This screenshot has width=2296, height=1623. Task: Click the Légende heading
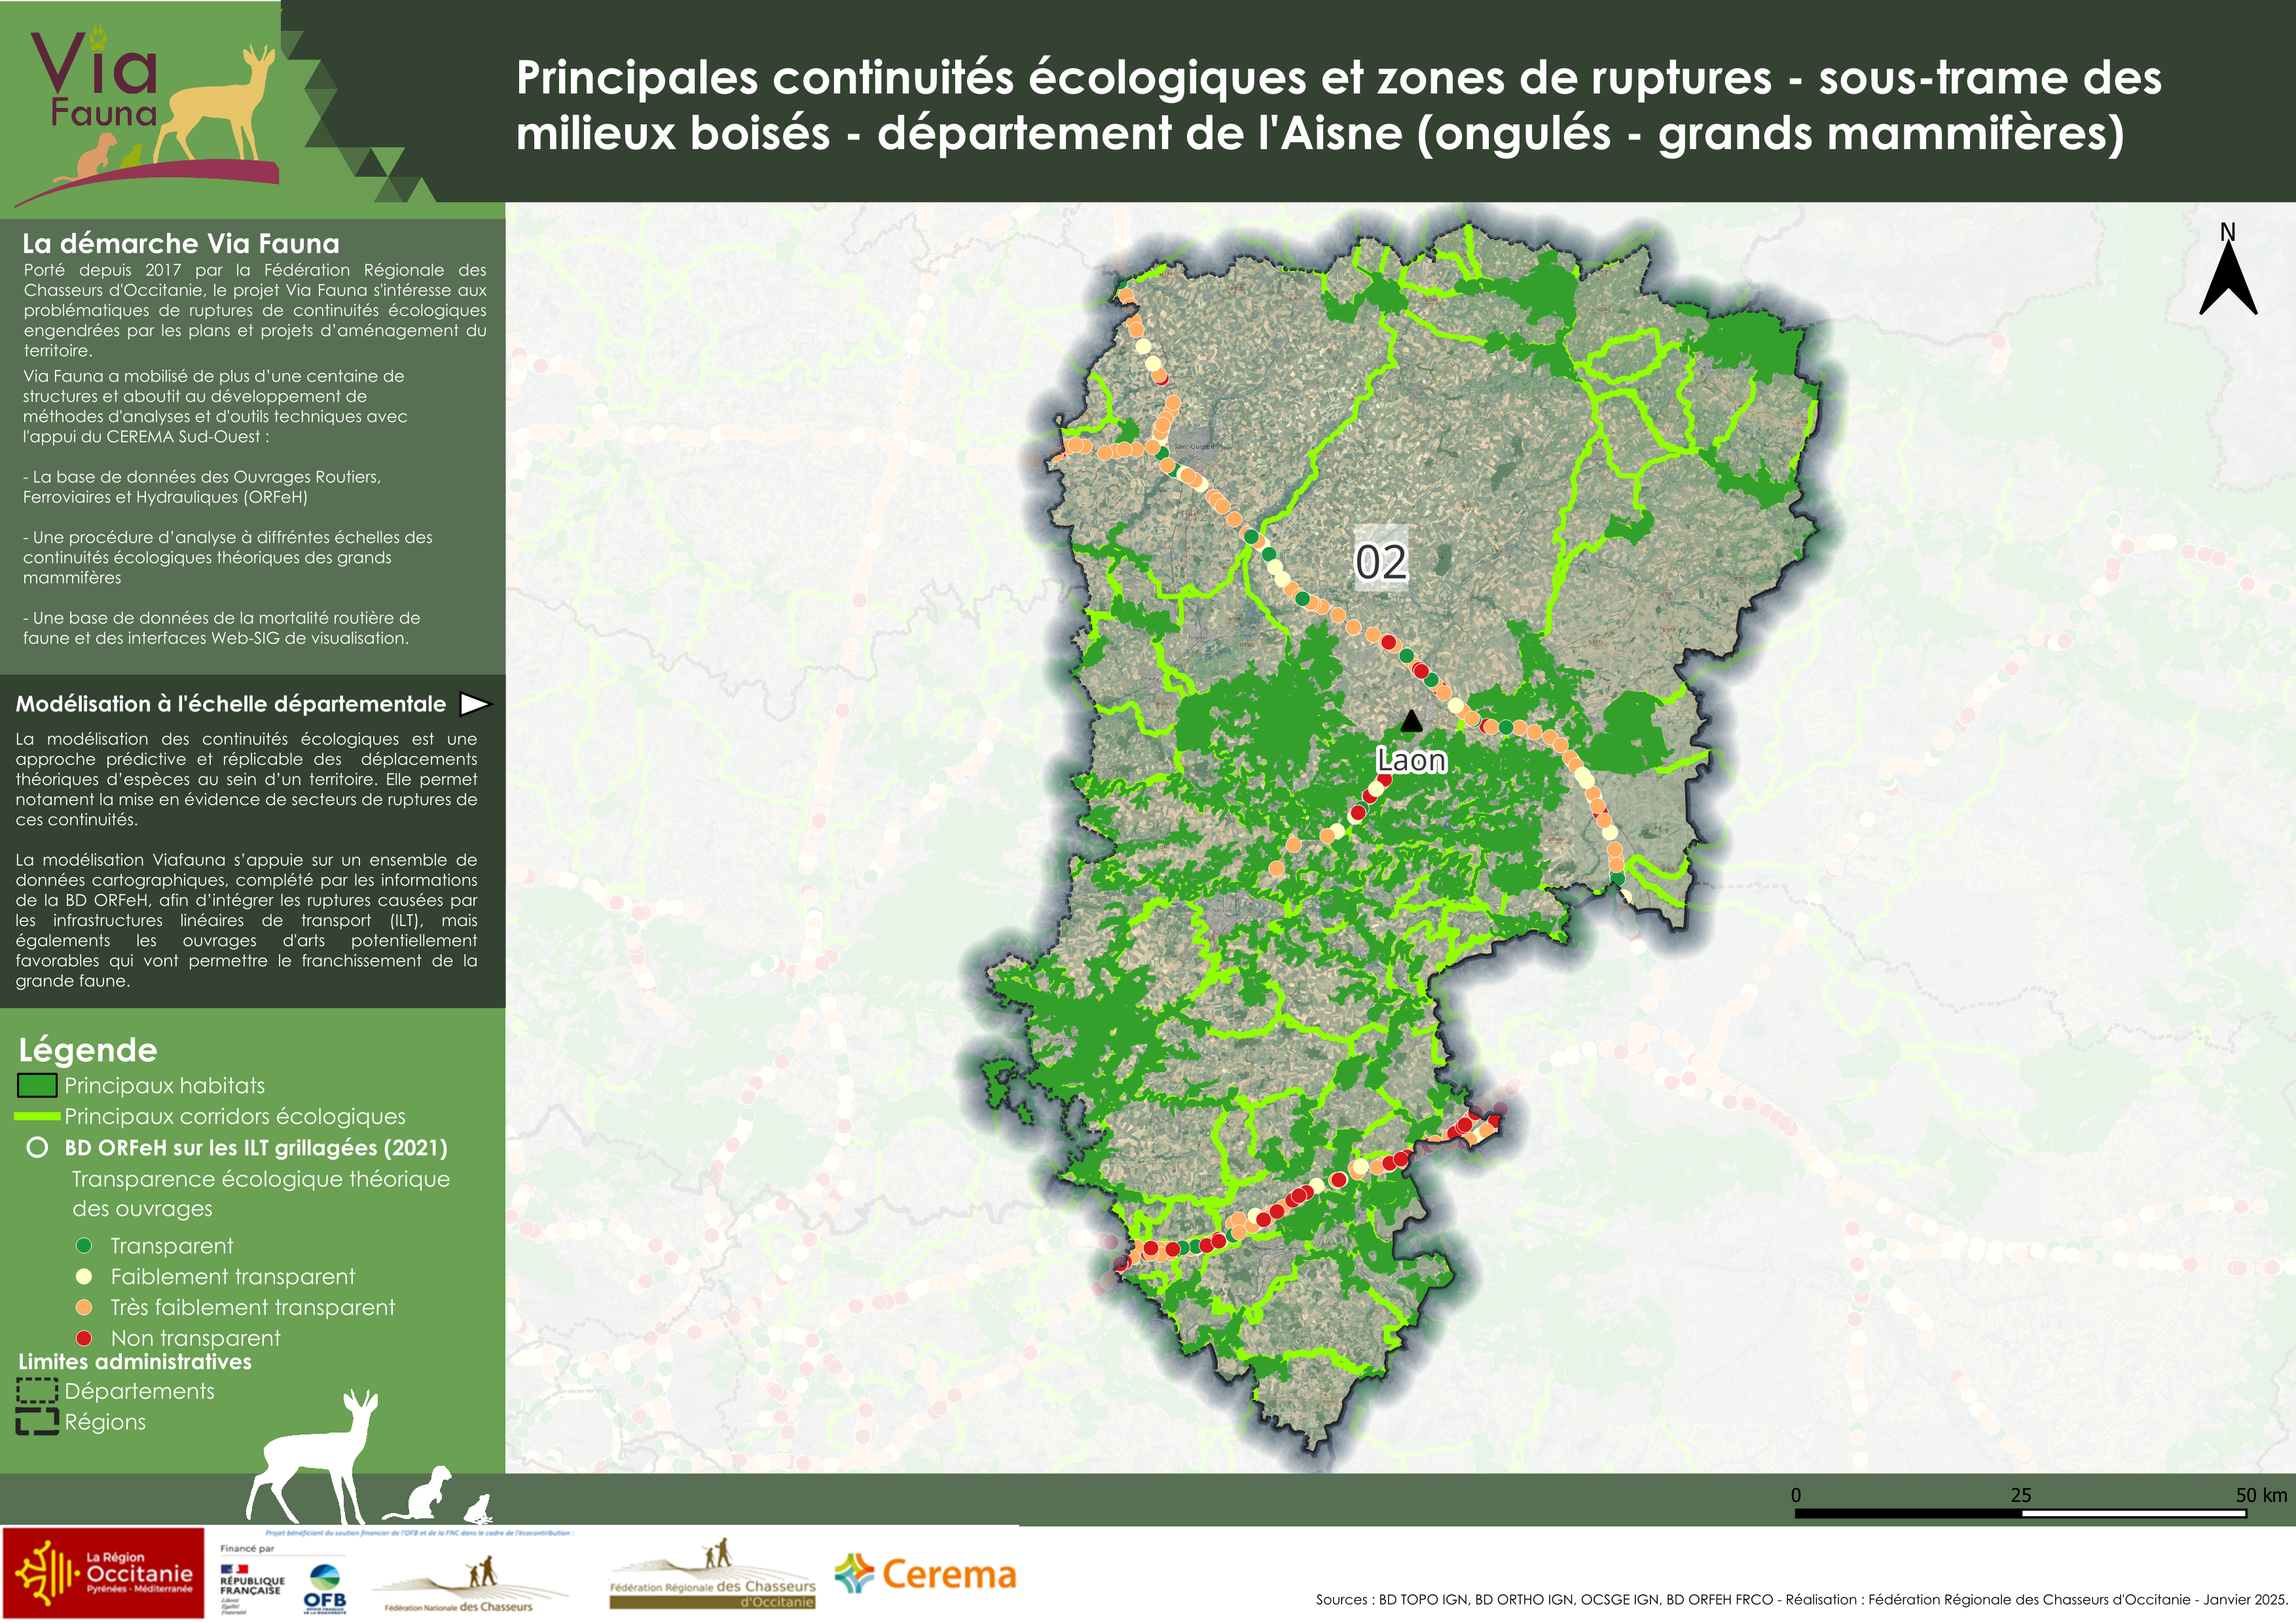pyautogui.click(x=88, y=1050)
